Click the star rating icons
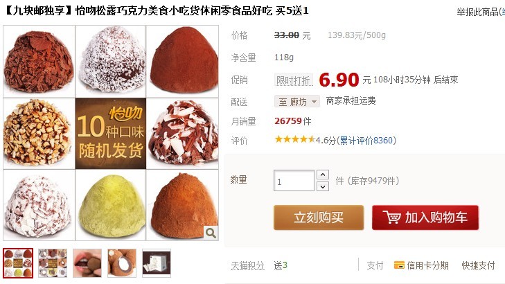 click(x=294, y=140)
